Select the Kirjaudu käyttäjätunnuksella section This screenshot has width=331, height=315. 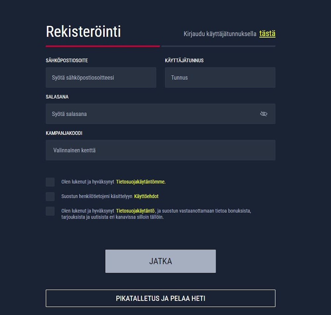219,34
